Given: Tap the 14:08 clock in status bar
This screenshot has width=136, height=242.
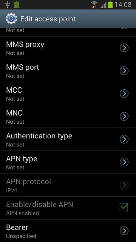Looking at the screenshot, I should coord(123,5).
